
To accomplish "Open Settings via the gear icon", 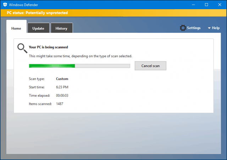I will click(183, 28).
